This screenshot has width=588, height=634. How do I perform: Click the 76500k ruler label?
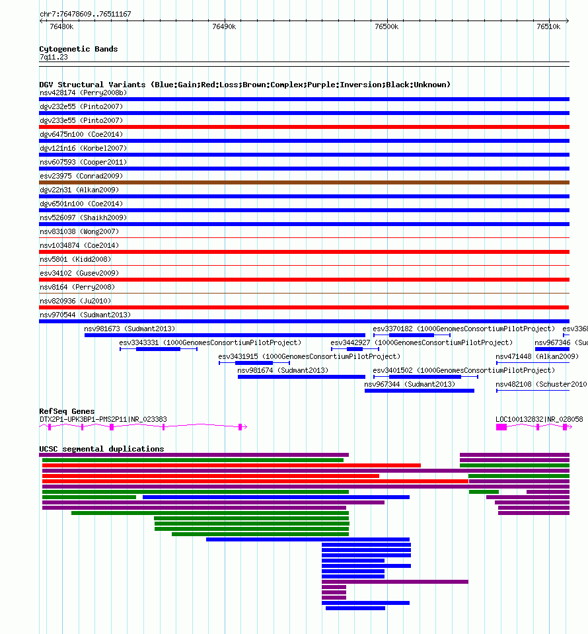386,26
